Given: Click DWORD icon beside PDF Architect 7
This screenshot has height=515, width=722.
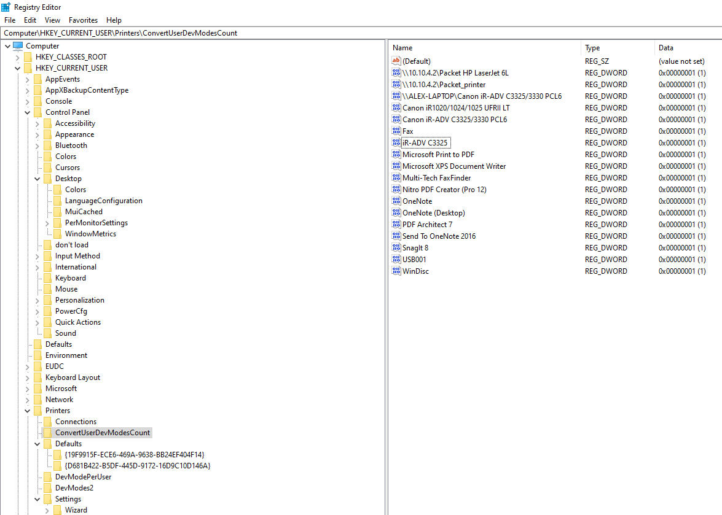Looking at the screenshot, I should pyautogui.click(x=396, y=224).
